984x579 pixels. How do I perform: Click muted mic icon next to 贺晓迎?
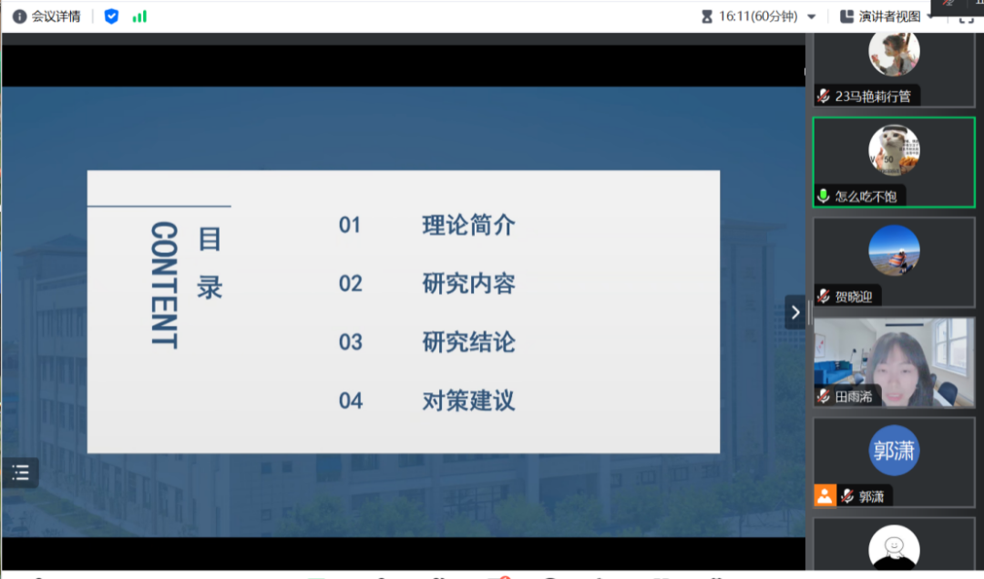tap(824, 296)
